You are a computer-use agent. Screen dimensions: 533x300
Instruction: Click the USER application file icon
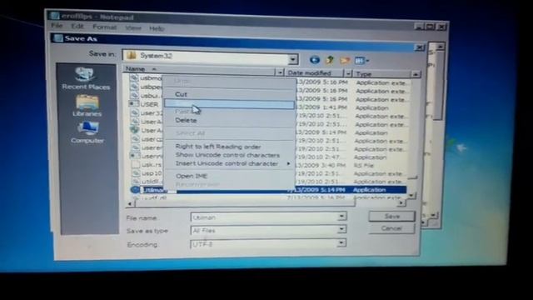(134, 103)
